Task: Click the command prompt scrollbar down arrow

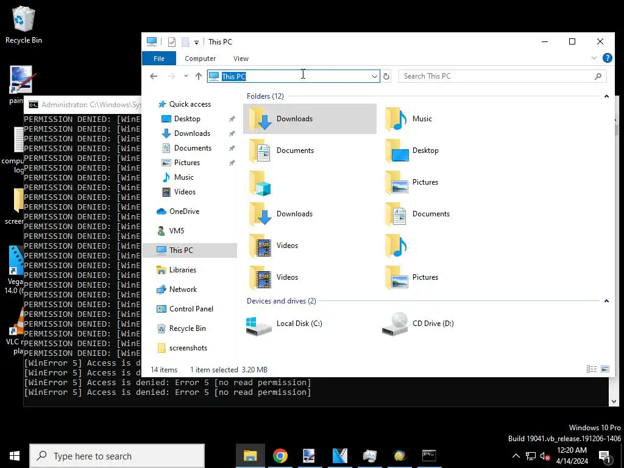Action: [613, 402]
